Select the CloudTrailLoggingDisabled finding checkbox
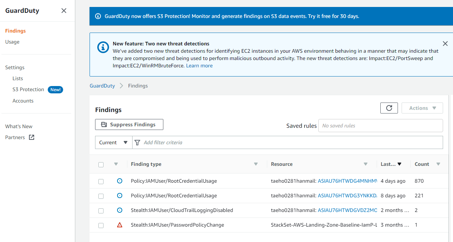This screenshot has height=242, width=453. click(x=101, y=211)
